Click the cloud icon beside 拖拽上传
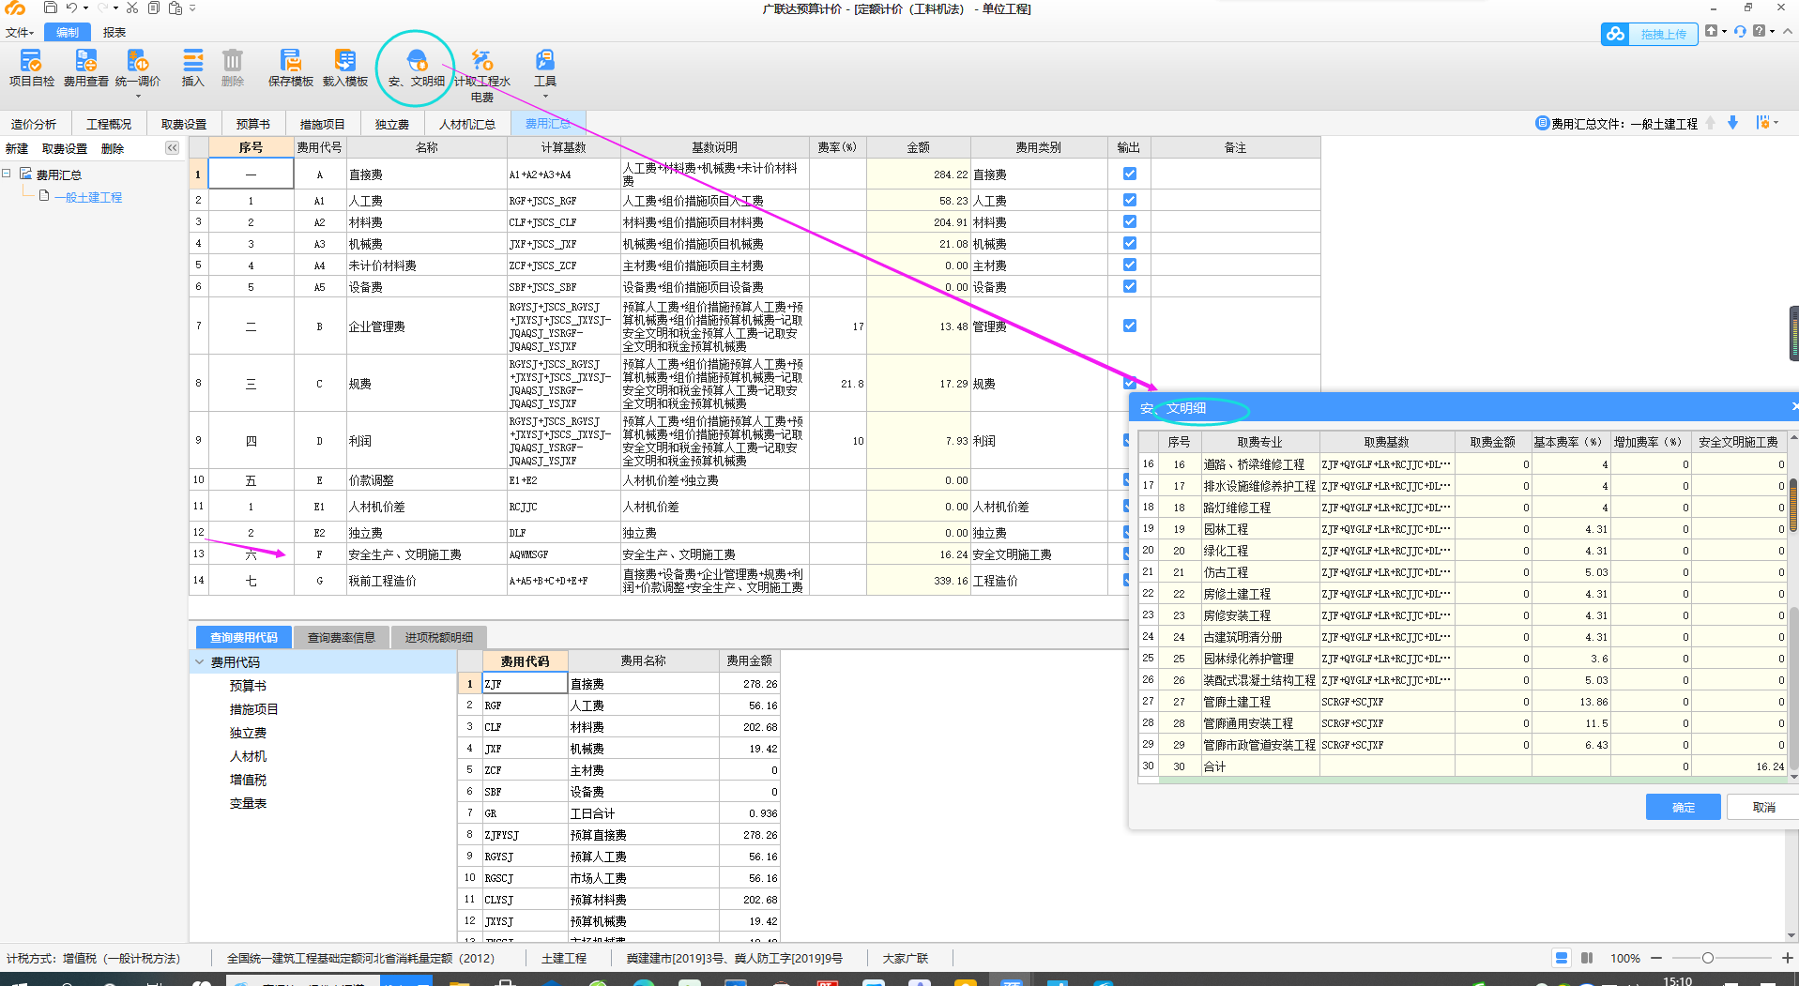This screenshot has width=1799, height=986. point(1615,34)
